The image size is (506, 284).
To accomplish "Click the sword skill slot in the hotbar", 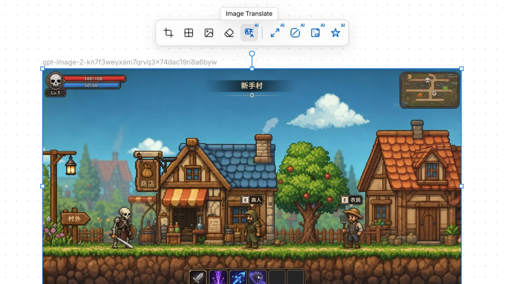I will 197,278.
